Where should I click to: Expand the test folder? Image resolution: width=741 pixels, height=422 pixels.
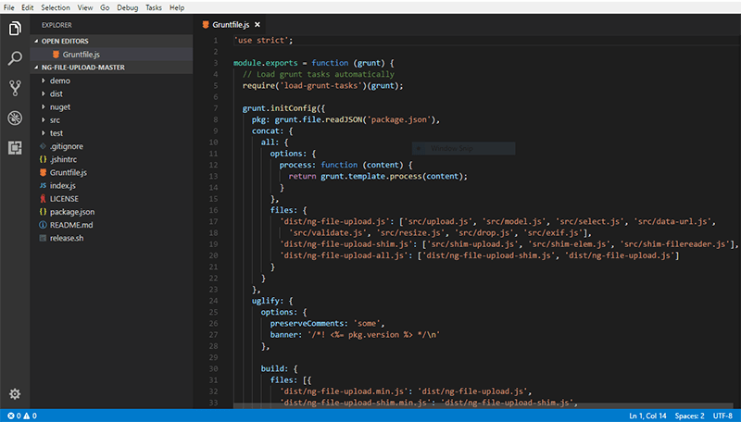(x=43, y=133)
